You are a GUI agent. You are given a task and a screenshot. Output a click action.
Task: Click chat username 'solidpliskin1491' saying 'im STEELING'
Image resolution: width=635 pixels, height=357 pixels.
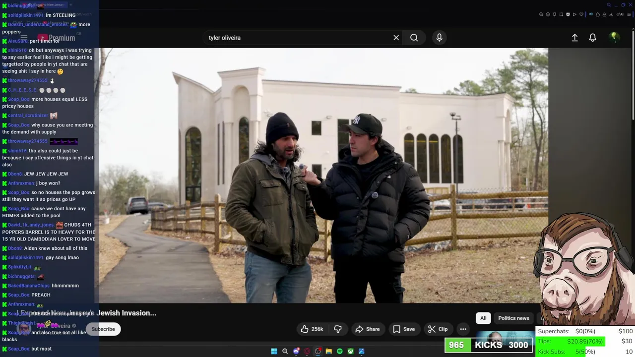pos(26,15)
